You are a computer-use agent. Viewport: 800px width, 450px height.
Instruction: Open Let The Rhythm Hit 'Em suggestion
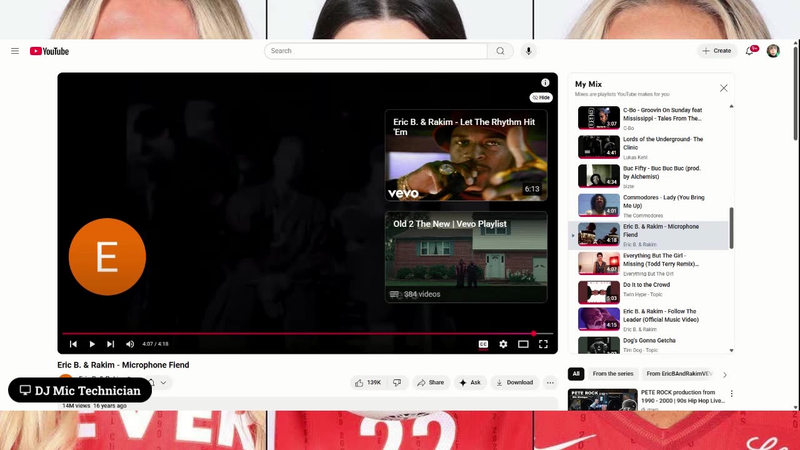[466, 155]
